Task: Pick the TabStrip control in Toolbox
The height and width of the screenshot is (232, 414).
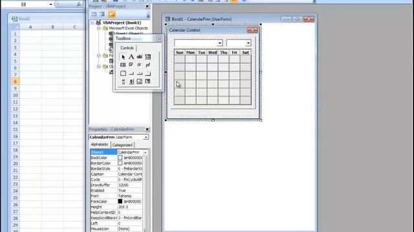Action: 140,73
